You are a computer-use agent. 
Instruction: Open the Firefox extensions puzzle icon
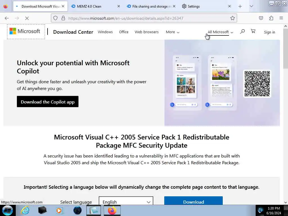click(x=271, y=18)
